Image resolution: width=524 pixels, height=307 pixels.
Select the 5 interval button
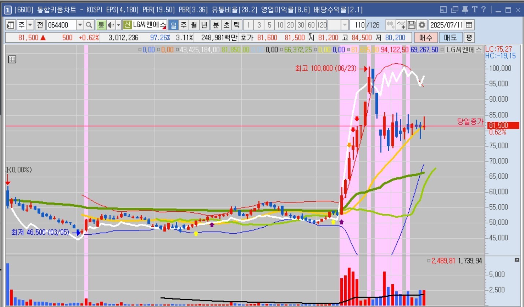click(x=270, y=25)
